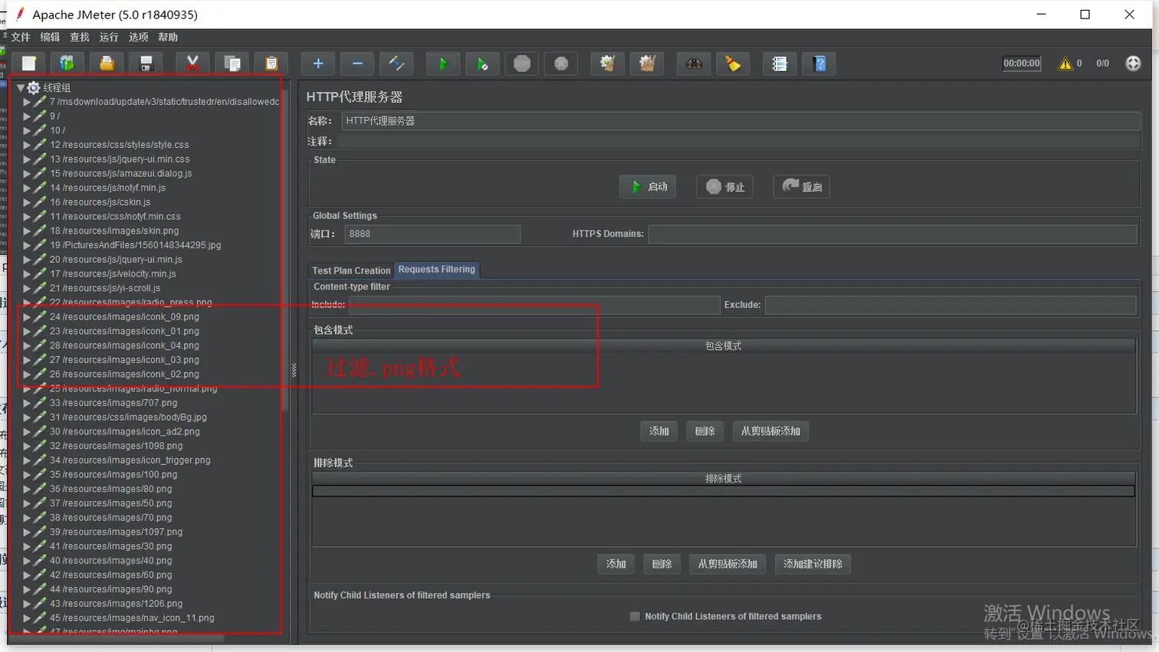Viewport: 1159px width, 652px height.
Task: Enable Notify Child Listeners of filtered samplers
Action: (x=635, y=616)
